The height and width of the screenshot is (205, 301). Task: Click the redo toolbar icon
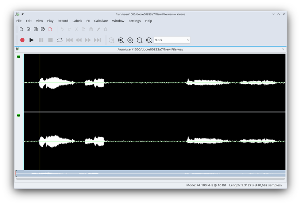69,29
